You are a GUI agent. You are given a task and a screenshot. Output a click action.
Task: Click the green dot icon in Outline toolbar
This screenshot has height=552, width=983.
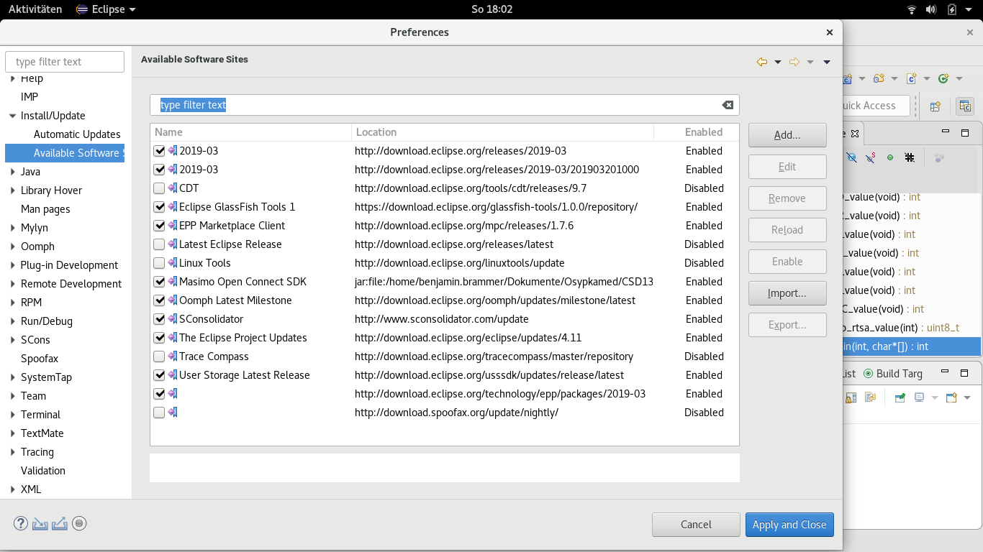pos(890,157)
